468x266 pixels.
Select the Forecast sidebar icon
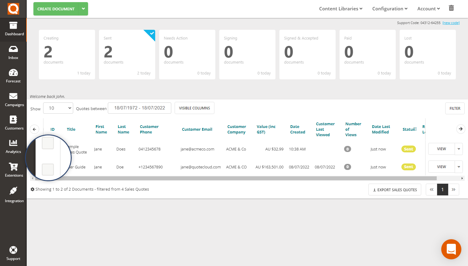[13, 76]
